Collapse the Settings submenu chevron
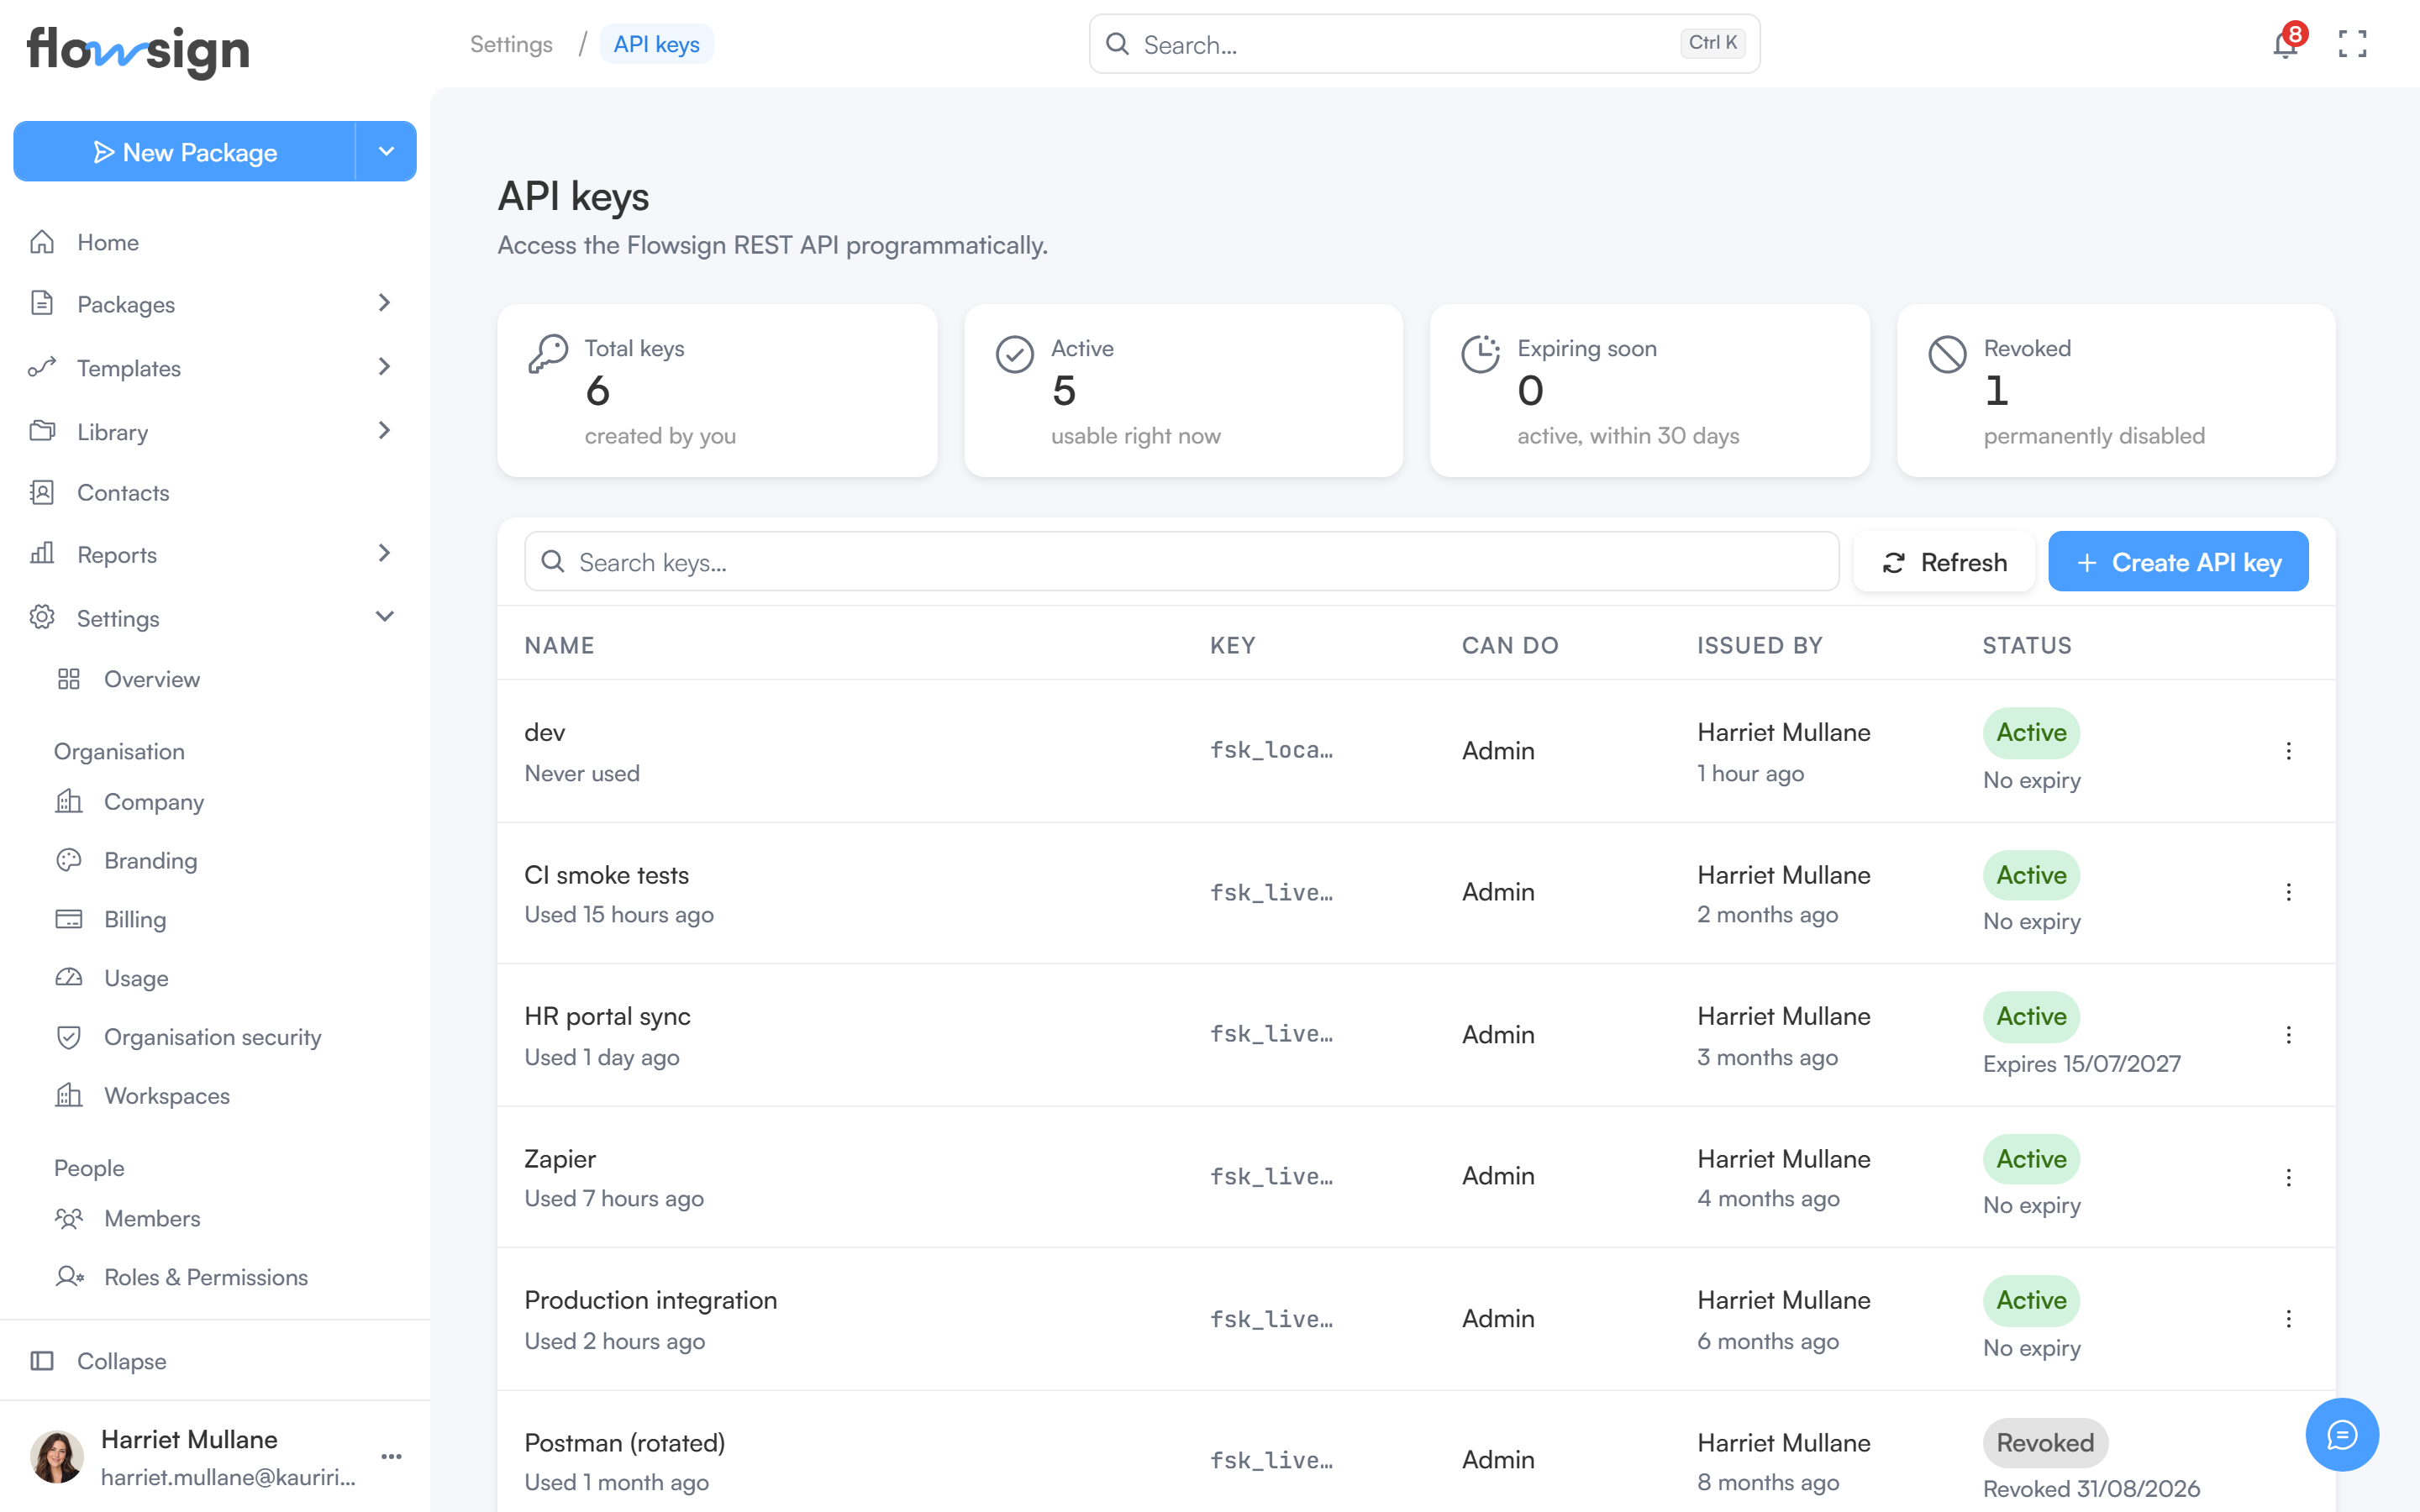The width and height of the screenshot is (2420, 1512). 385,617
